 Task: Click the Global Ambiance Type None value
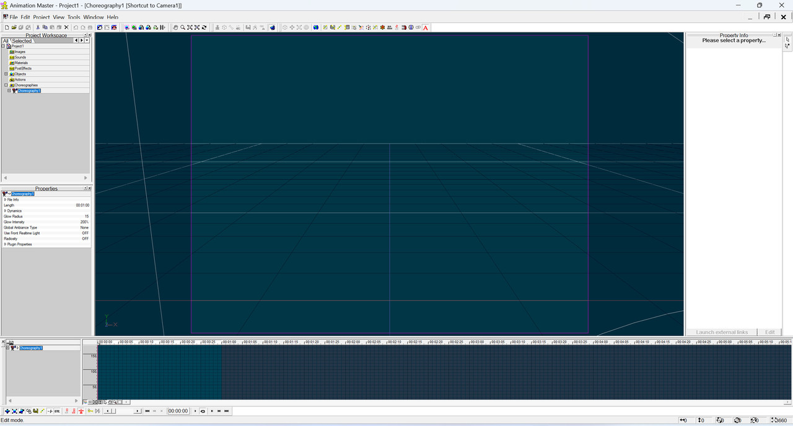pyautogui.click(x=84, y=227)
